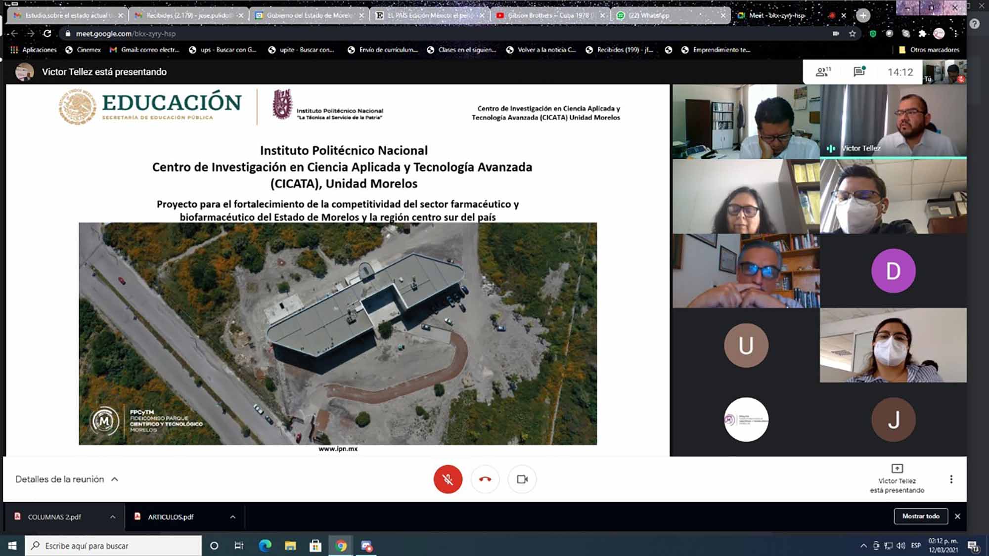Close the Meet tab
Image resolution: width=989 pixels, height=556 pixels.
click(844, 15)
